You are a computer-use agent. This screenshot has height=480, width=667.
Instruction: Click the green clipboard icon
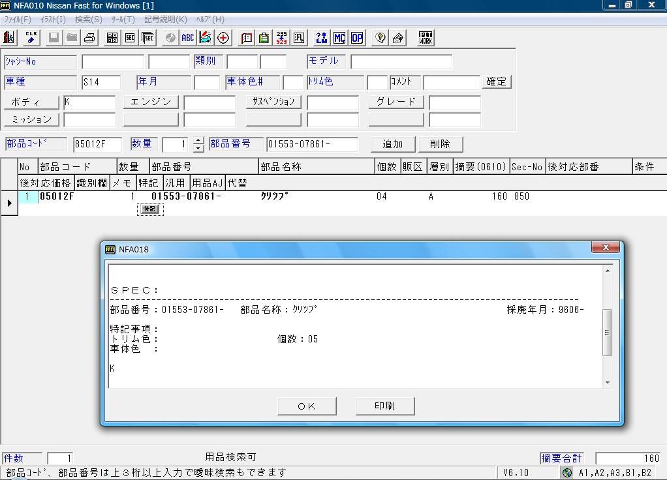tap(264, 38)
